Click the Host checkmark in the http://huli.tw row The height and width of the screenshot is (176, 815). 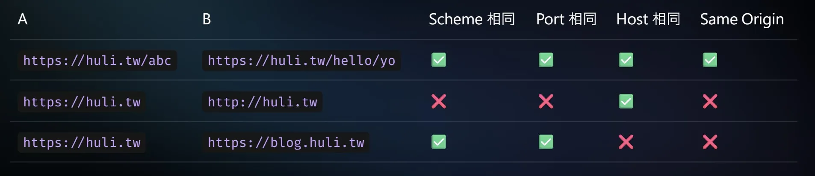pos(626,101)
